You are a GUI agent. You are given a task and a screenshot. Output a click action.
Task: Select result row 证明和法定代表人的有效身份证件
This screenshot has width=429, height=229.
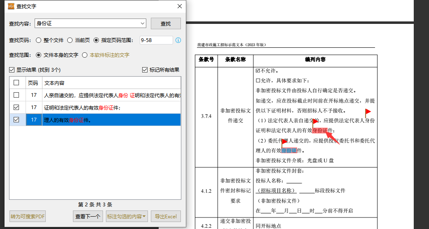coord(95,107)
